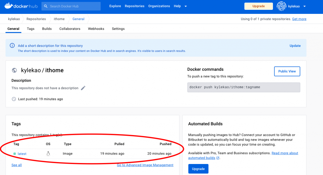Open the Explore menu

point(115,6)
